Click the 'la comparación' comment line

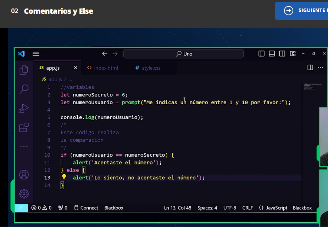click(82, 140)
